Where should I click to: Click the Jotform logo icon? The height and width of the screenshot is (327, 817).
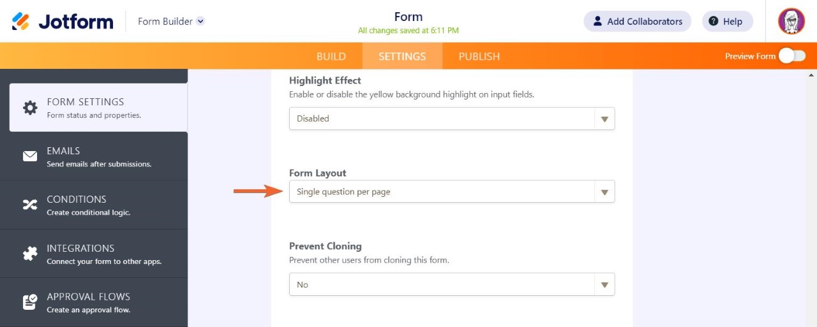pyautogui.click(x=20, y=22)
